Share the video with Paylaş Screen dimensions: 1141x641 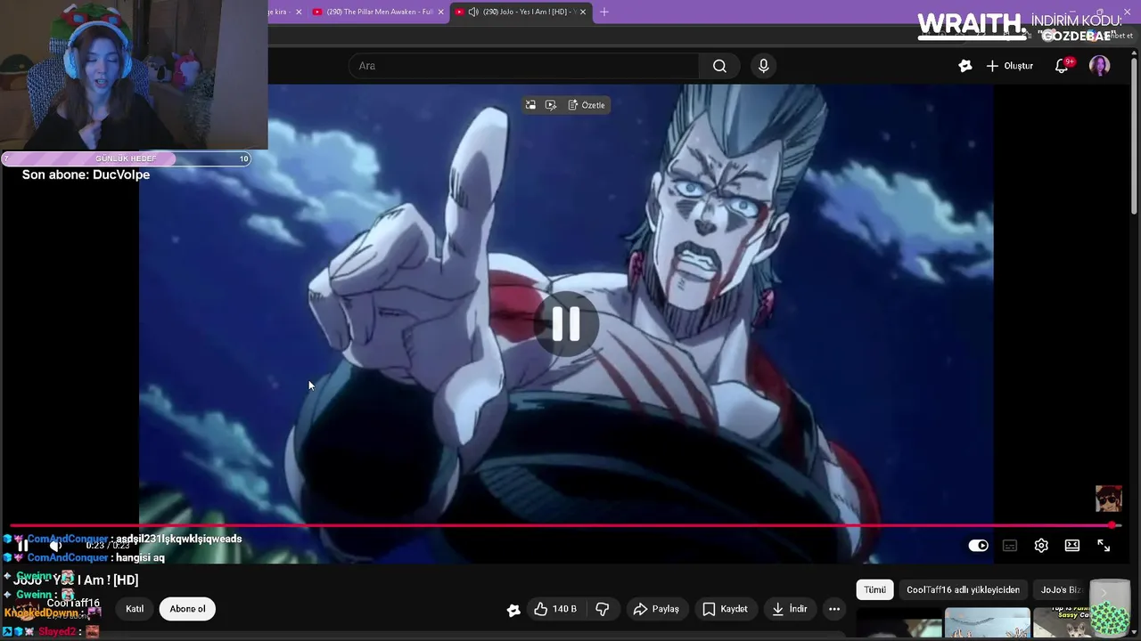tap(656, 609)
